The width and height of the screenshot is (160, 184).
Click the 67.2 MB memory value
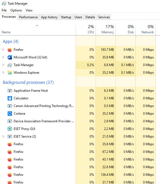point(108,152)
